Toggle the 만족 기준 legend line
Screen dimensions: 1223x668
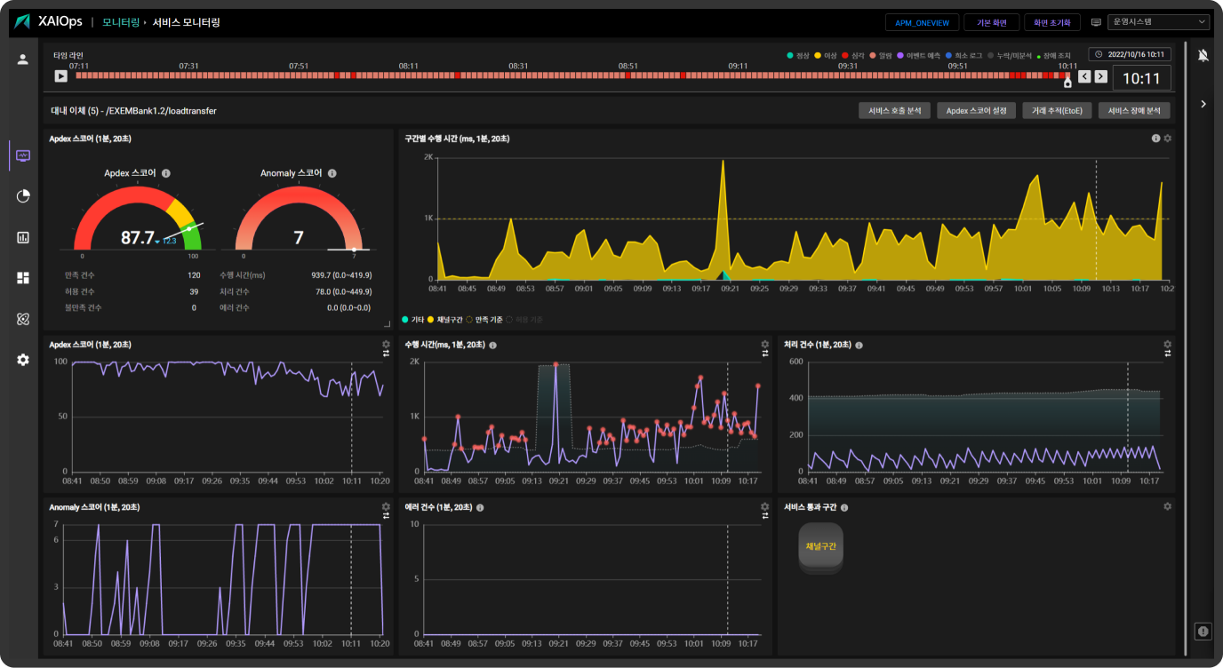(484, 319)
